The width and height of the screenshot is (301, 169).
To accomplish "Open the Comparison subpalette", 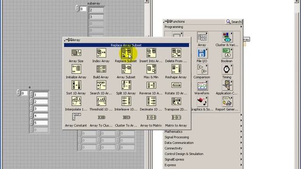I will coord(202,69).
